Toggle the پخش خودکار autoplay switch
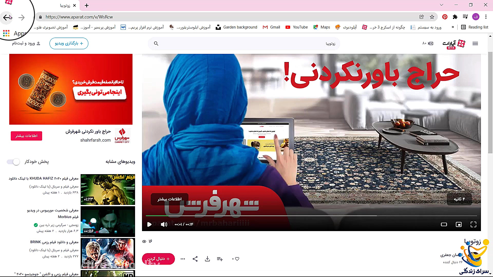Screen dimensions: 493x277 [x=13, y=162]
